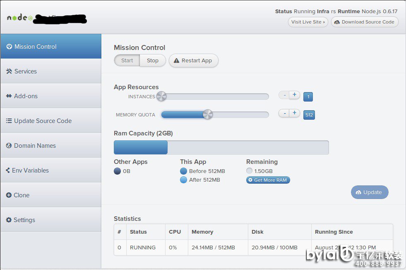Image resolution: width=406 pixels, height=270 pixels.
Task: Download Source Code from header
Action: click(365, 22)
